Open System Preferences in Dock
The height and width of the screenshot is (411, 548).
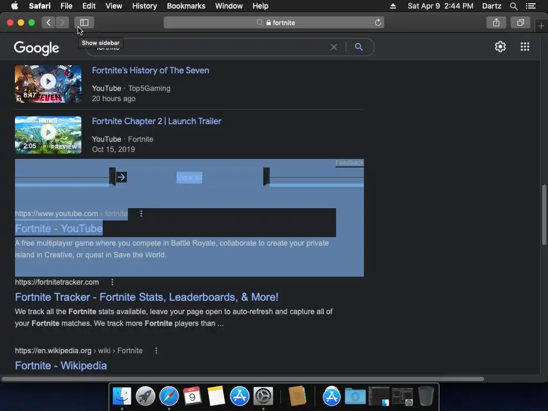pos(263,397)
